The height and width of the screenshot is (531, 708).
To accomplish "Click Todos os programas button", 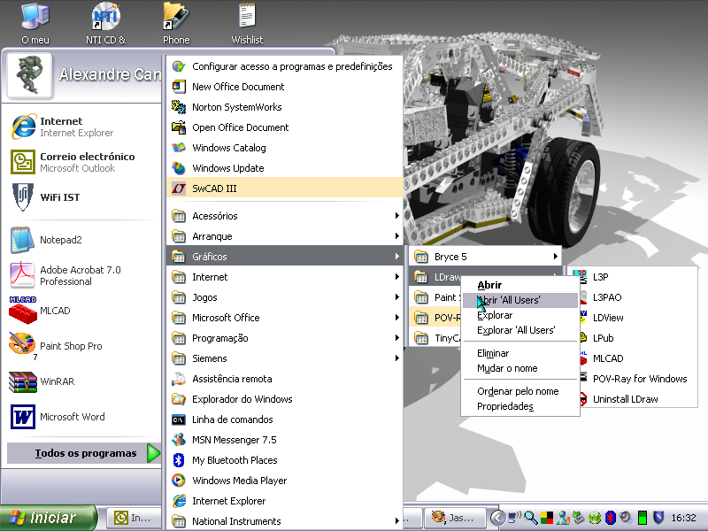I will coord(84,453).
